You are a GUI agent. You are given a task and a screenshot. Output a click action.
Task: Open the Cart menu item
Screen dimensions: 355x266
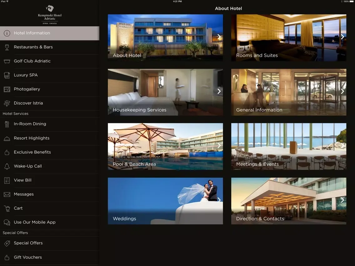(x=50, y=209)
